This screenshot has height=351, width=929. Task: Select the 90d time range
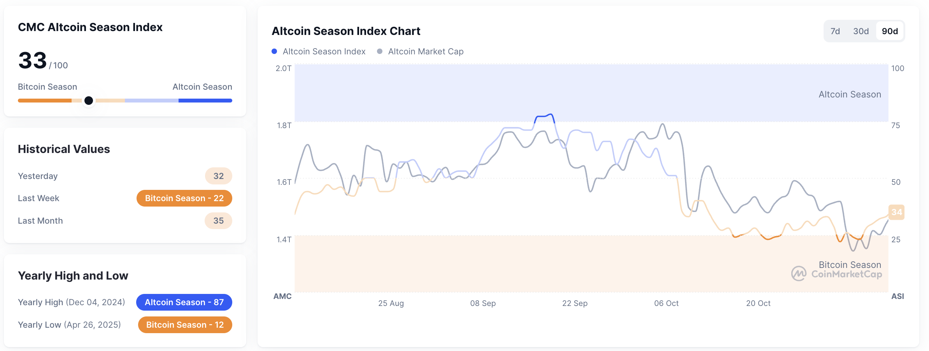[890, 31]
